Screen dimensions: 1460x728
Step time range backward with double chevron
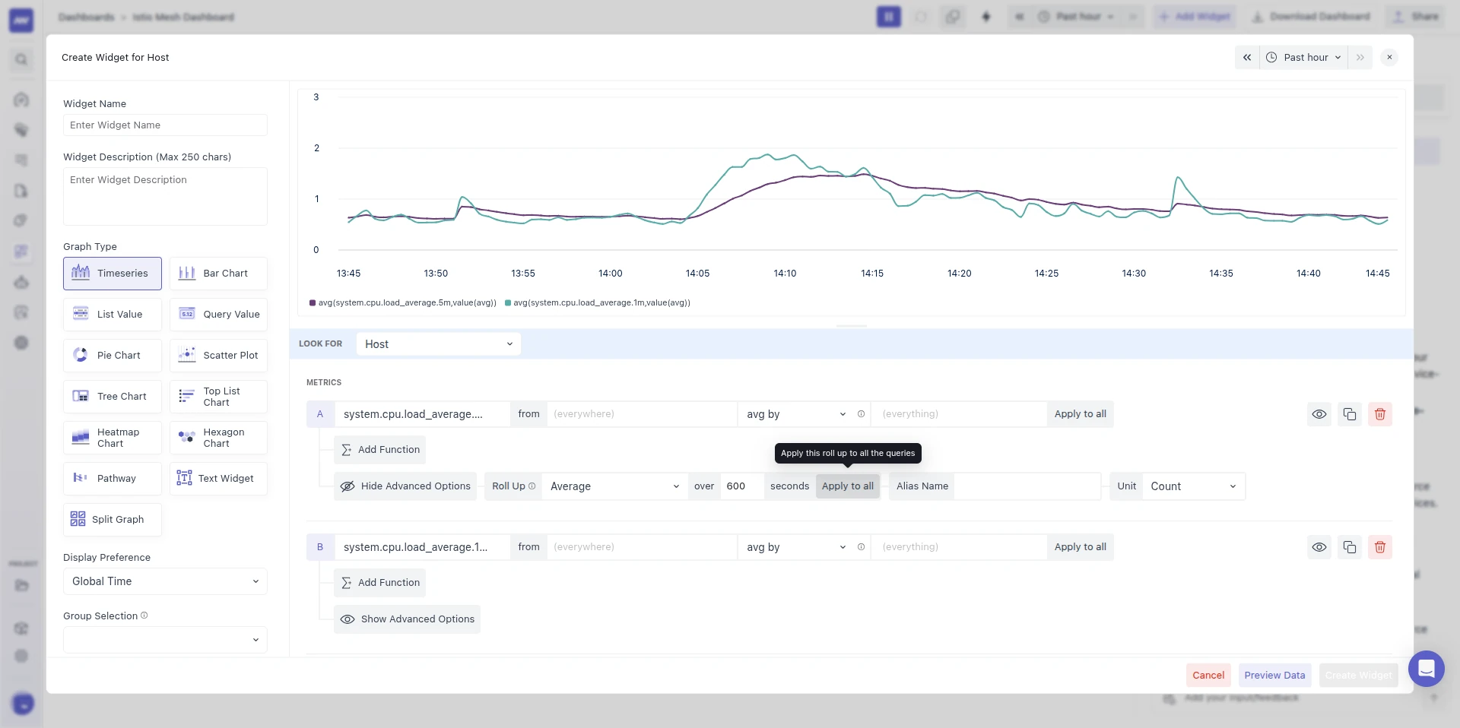click(x=1247, y=58)
